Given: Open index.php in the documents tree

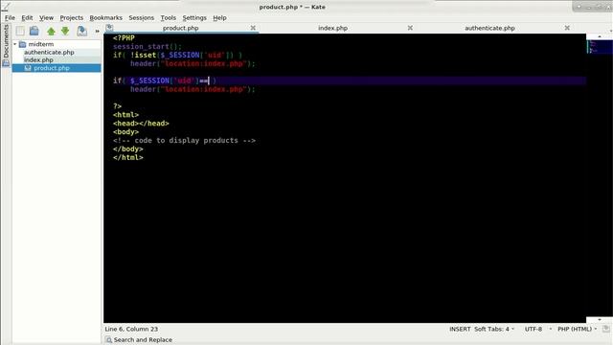Looking at the screenshot, I should [38, 59].
